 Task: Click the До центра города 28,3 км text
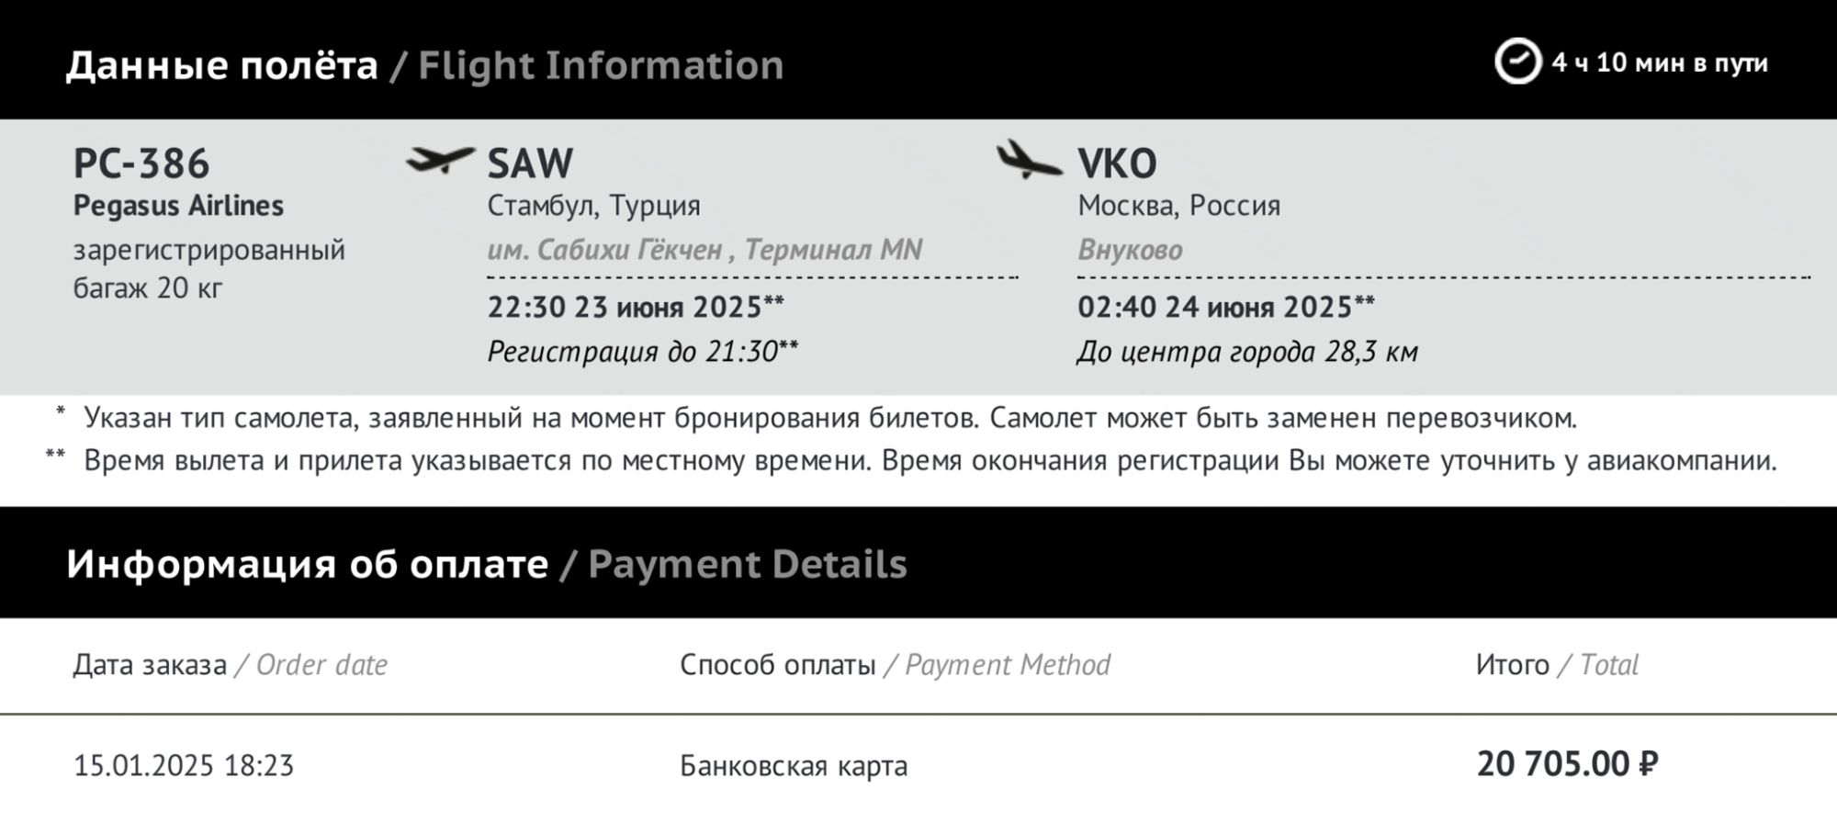click(1247, 351)
